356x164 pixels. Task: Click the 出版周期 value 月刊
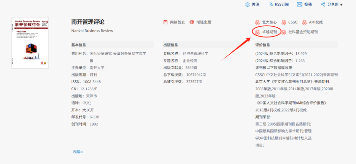(94, 75)
